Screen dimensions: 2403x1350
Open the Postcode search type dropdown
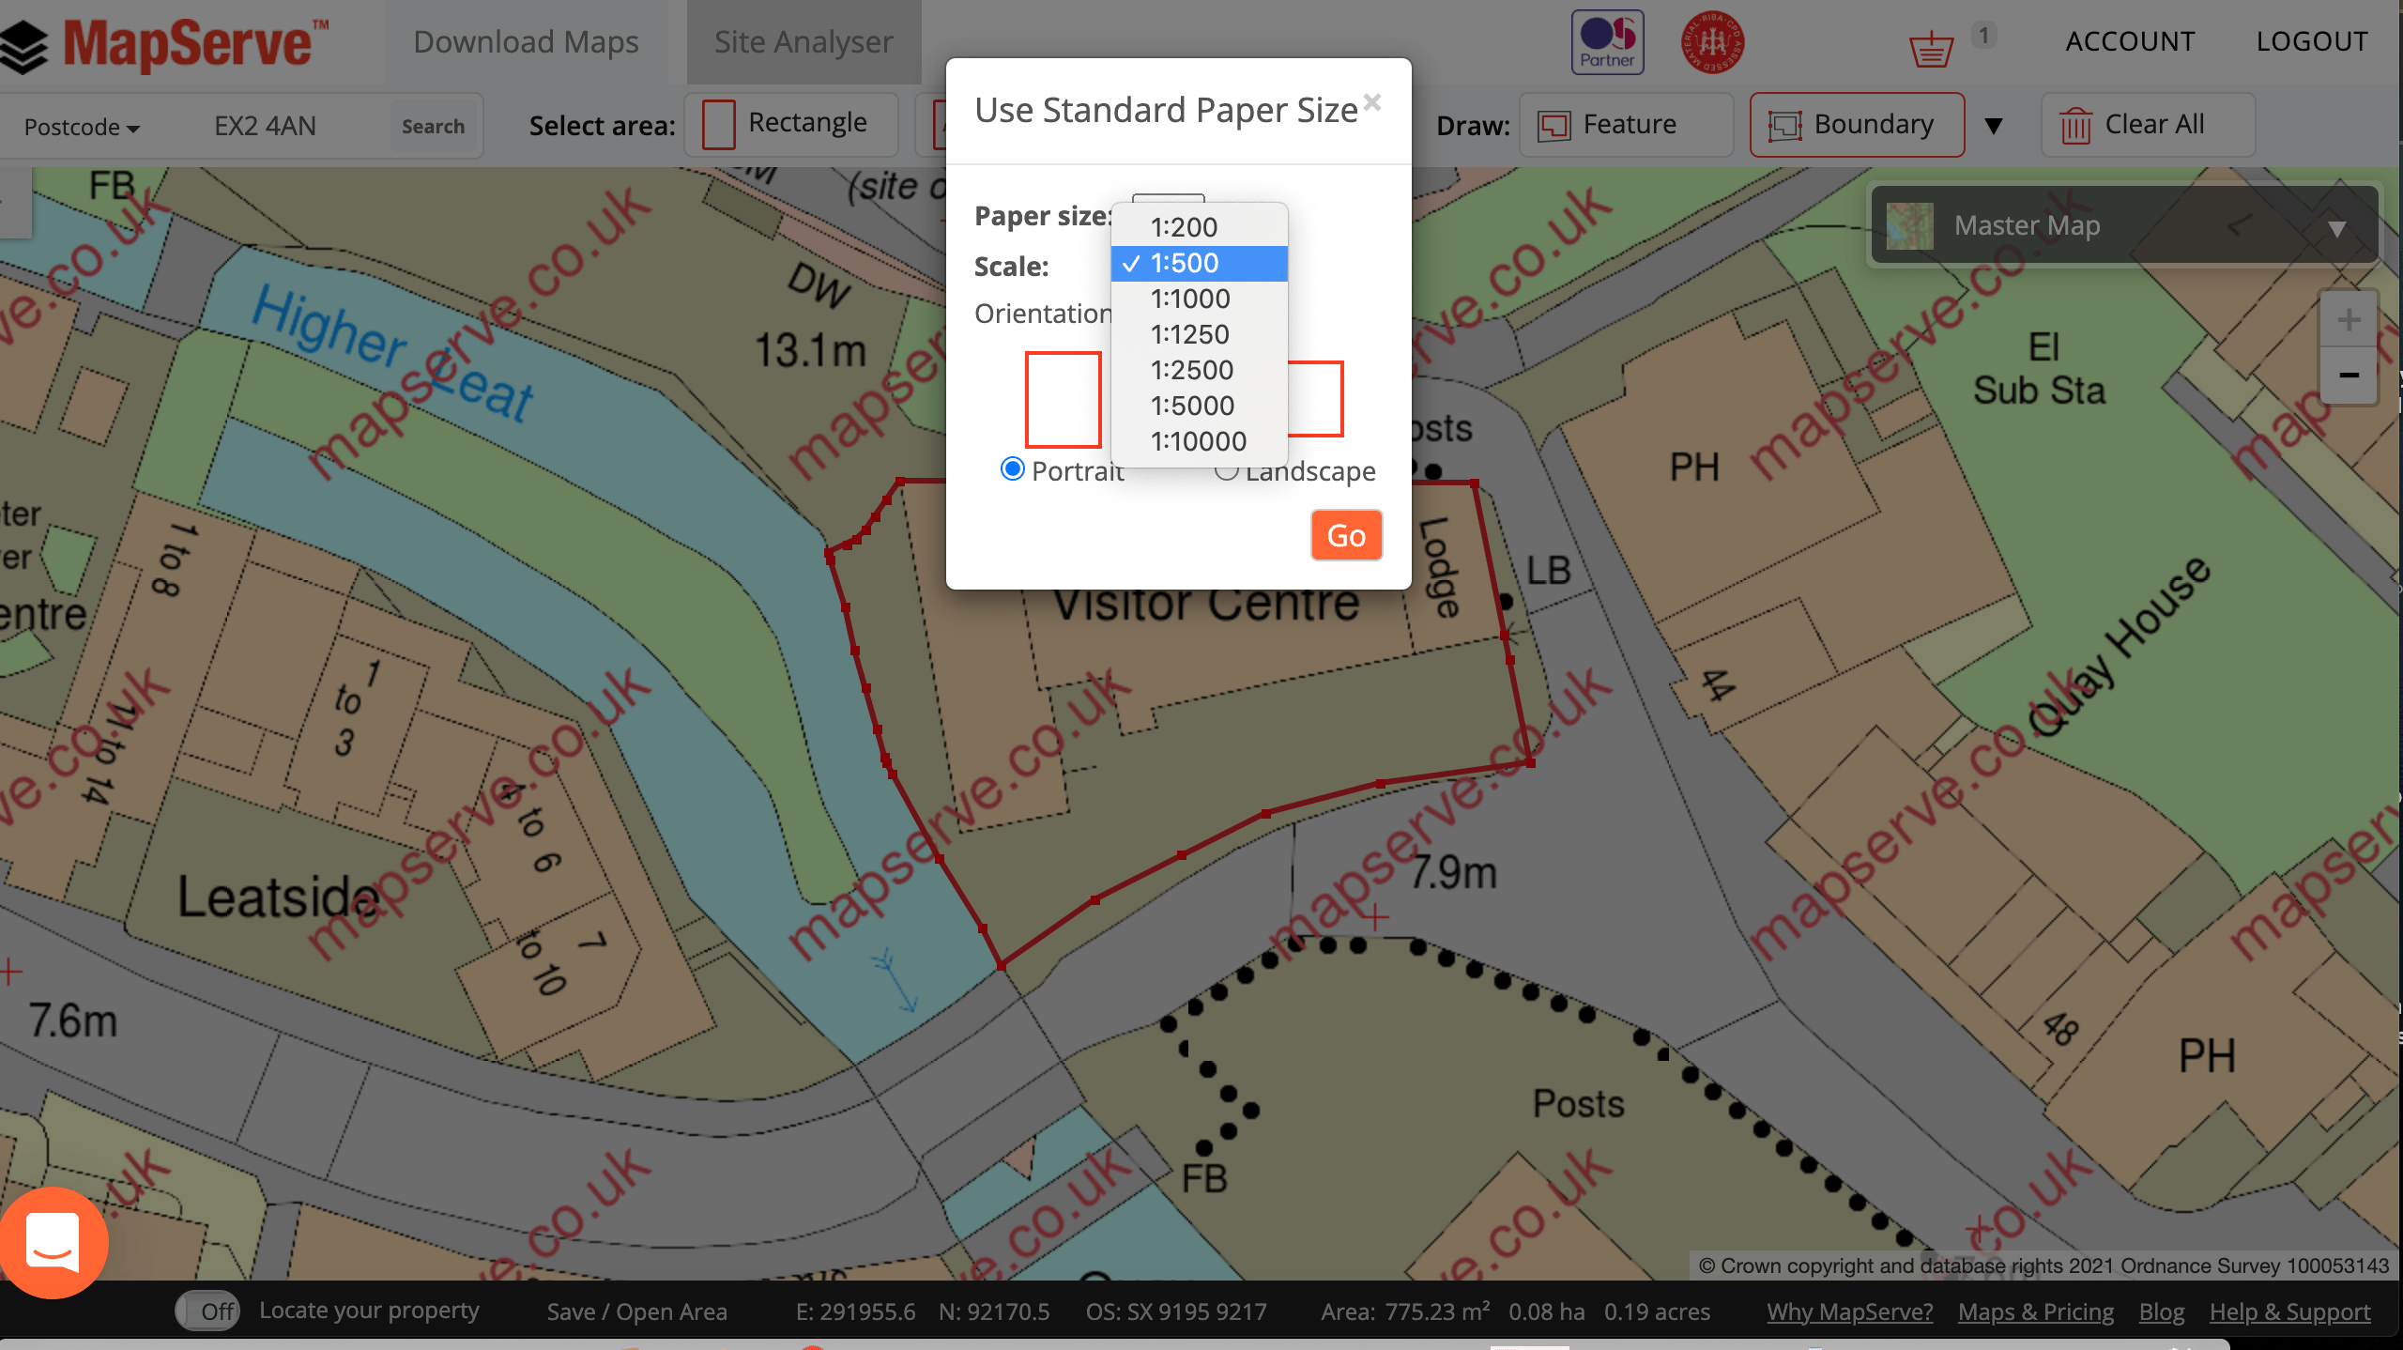(82, 127)
